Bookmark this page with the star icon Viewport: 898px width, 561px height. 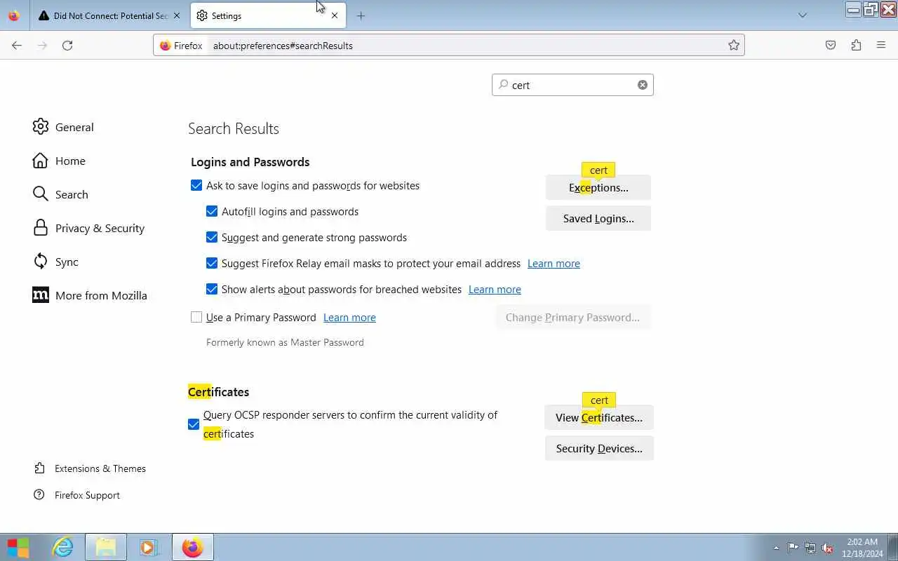tap(734, 46)
